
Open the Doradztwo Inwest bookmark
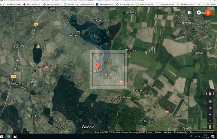pyautogui.click(x=12, y=4)
